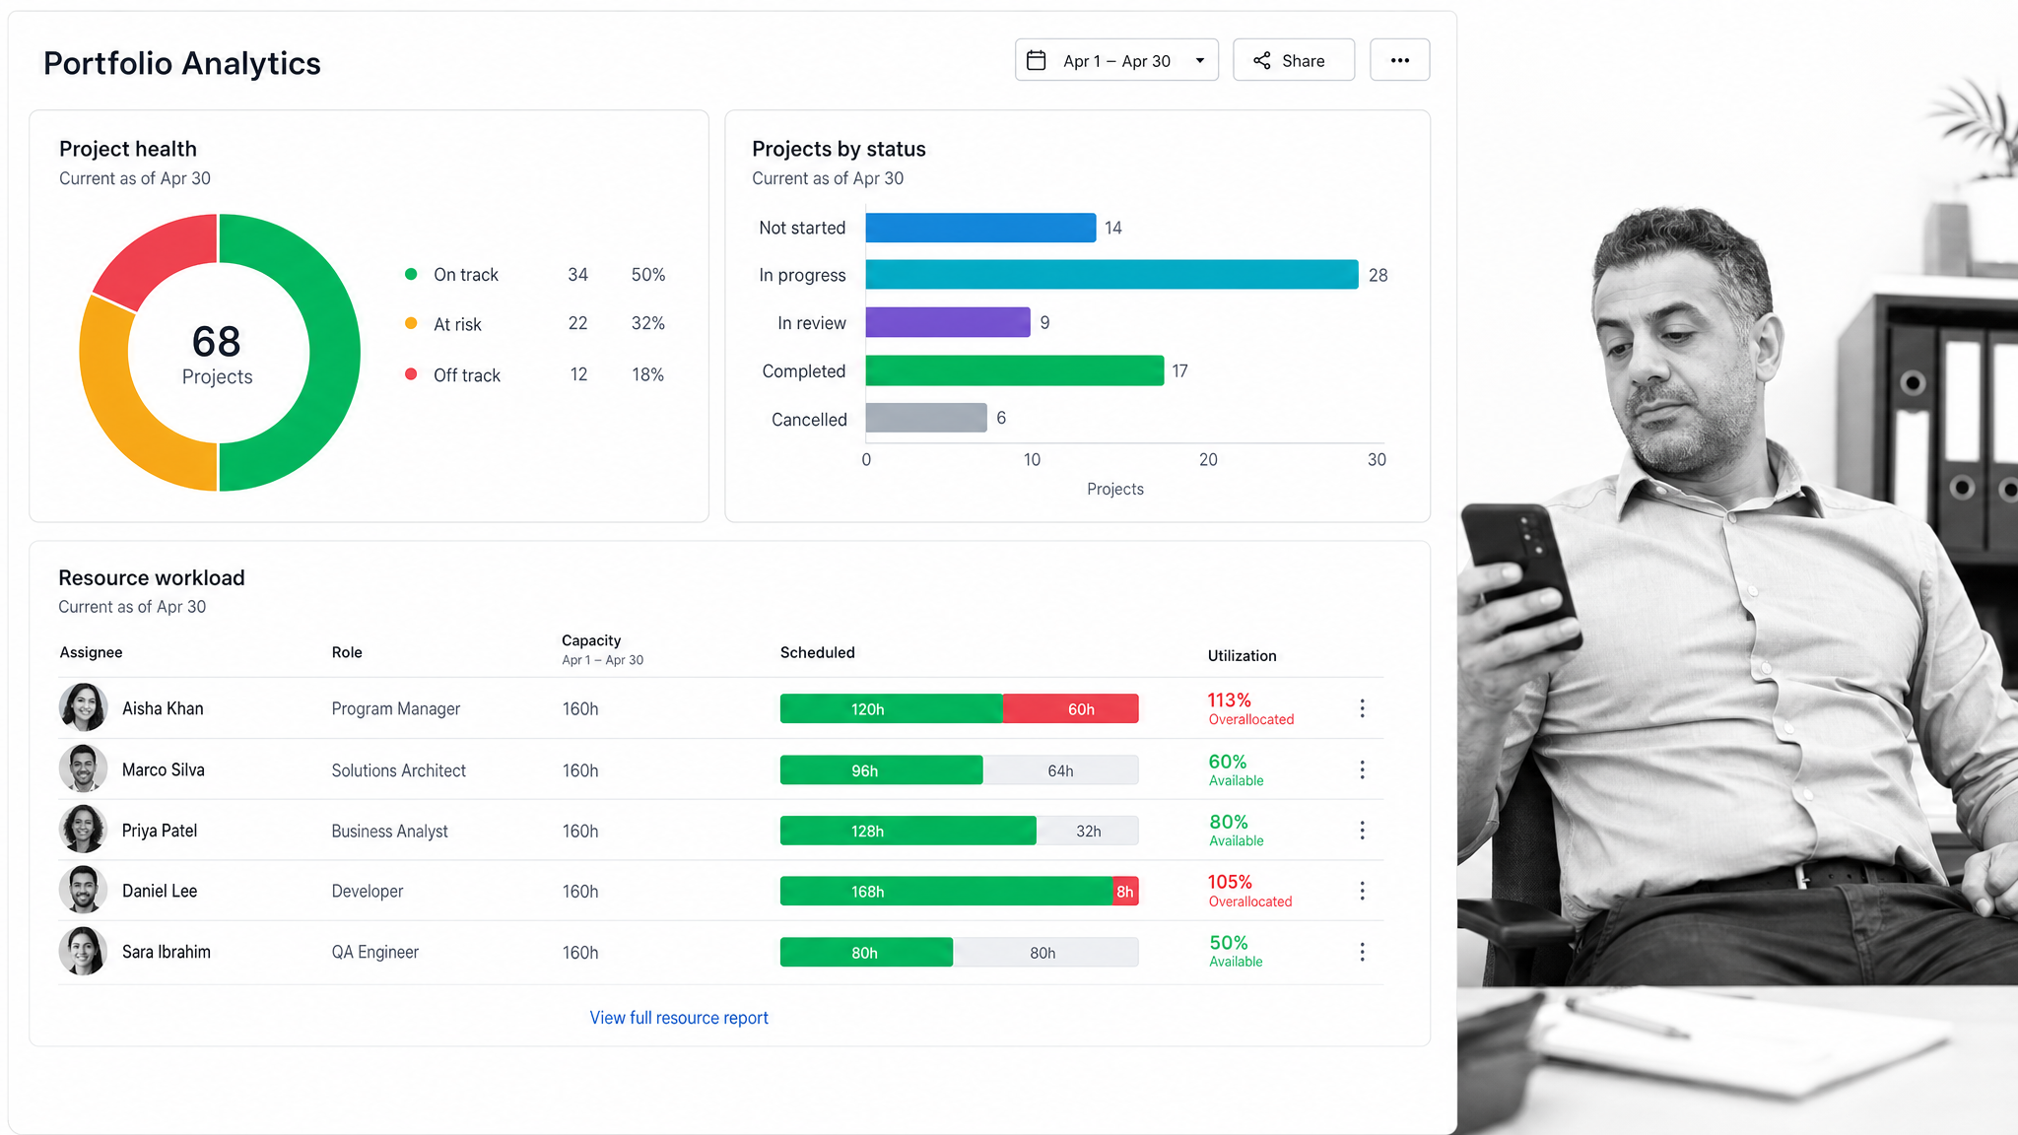The width and height of the screenshot is (2018, 1135).
Task: Click the Utilization column header
Action: [x=1242, y=655]
